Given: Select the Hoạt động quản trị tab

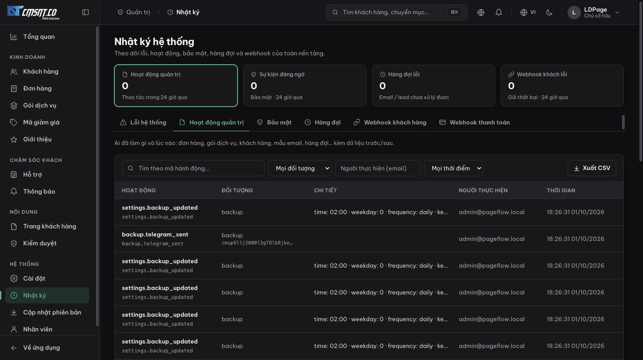Looking at the screenshot, I should click(211, 122).
